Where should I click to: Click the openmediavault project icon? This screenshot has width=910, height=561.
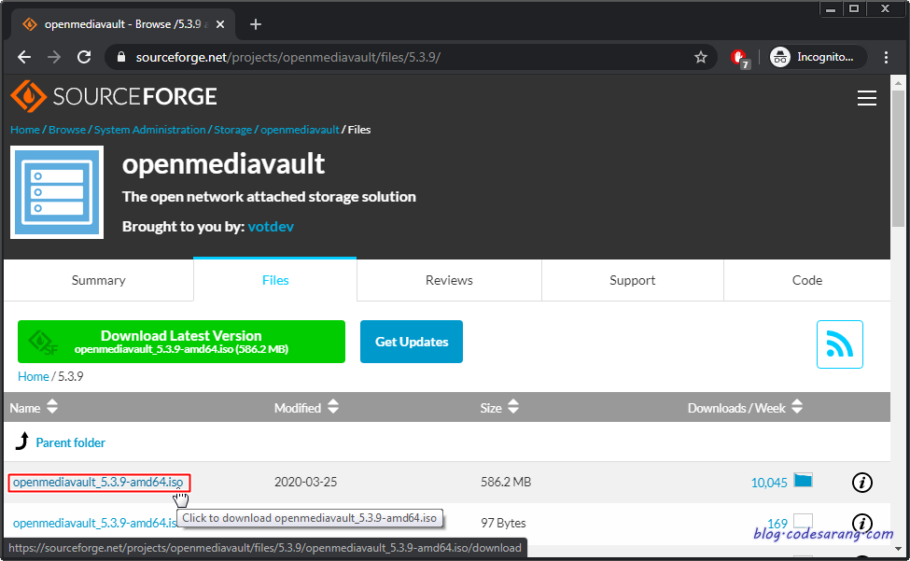57,192
